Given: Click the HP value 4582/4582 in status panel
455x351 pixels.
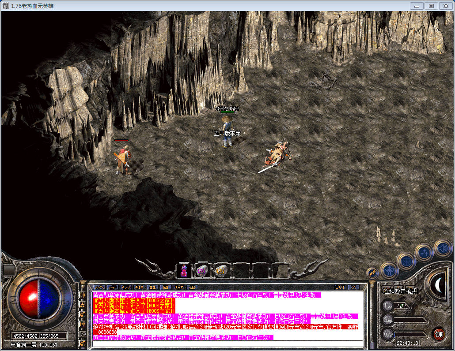Looking at the screenshot, I should pos(26,336).
